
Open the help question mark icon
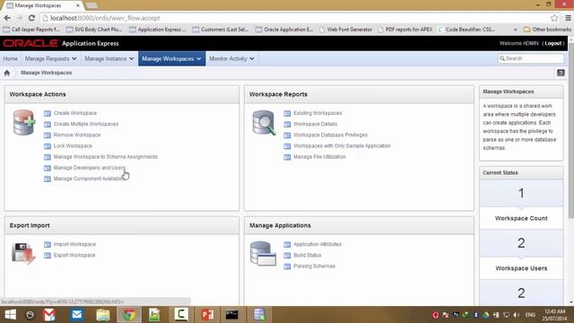(561, 73)
